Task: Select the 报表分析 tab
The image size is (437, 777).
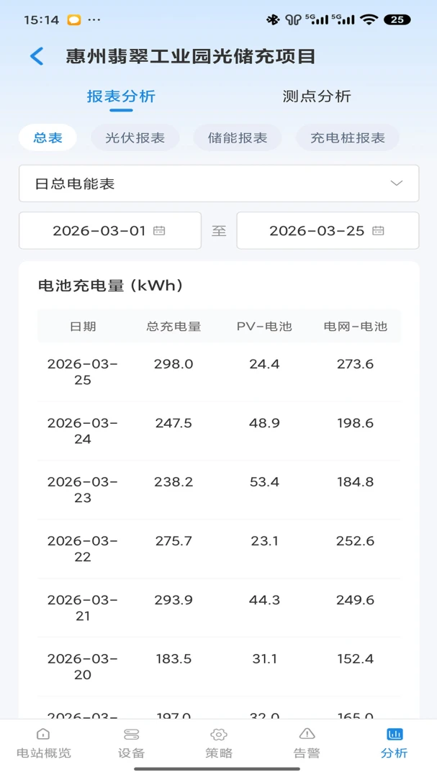Action: coord(121,96)
